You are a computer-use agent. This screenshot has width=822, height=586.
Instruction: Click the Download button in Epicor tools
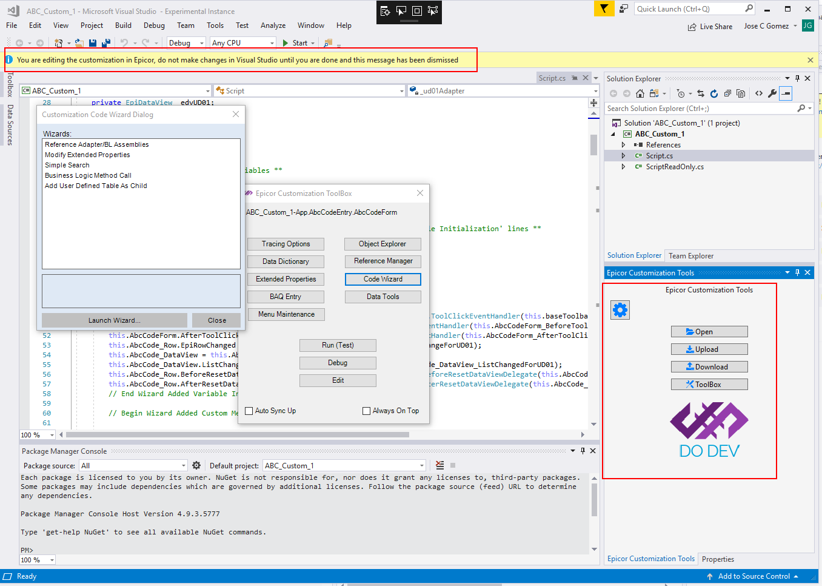pyautogui.click(x=709, y=367)
